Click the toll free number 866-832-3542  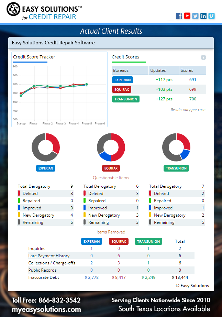(x=59, y=300)
